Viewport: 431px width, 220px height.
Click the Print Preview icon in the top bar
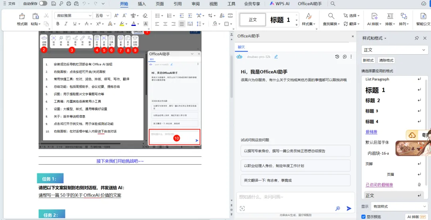point(76,4)
